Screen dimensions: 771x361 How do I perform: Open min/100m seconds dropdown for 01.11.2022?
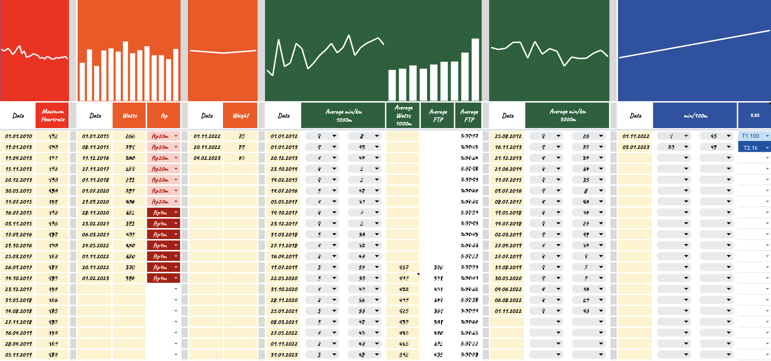(728, 136)
